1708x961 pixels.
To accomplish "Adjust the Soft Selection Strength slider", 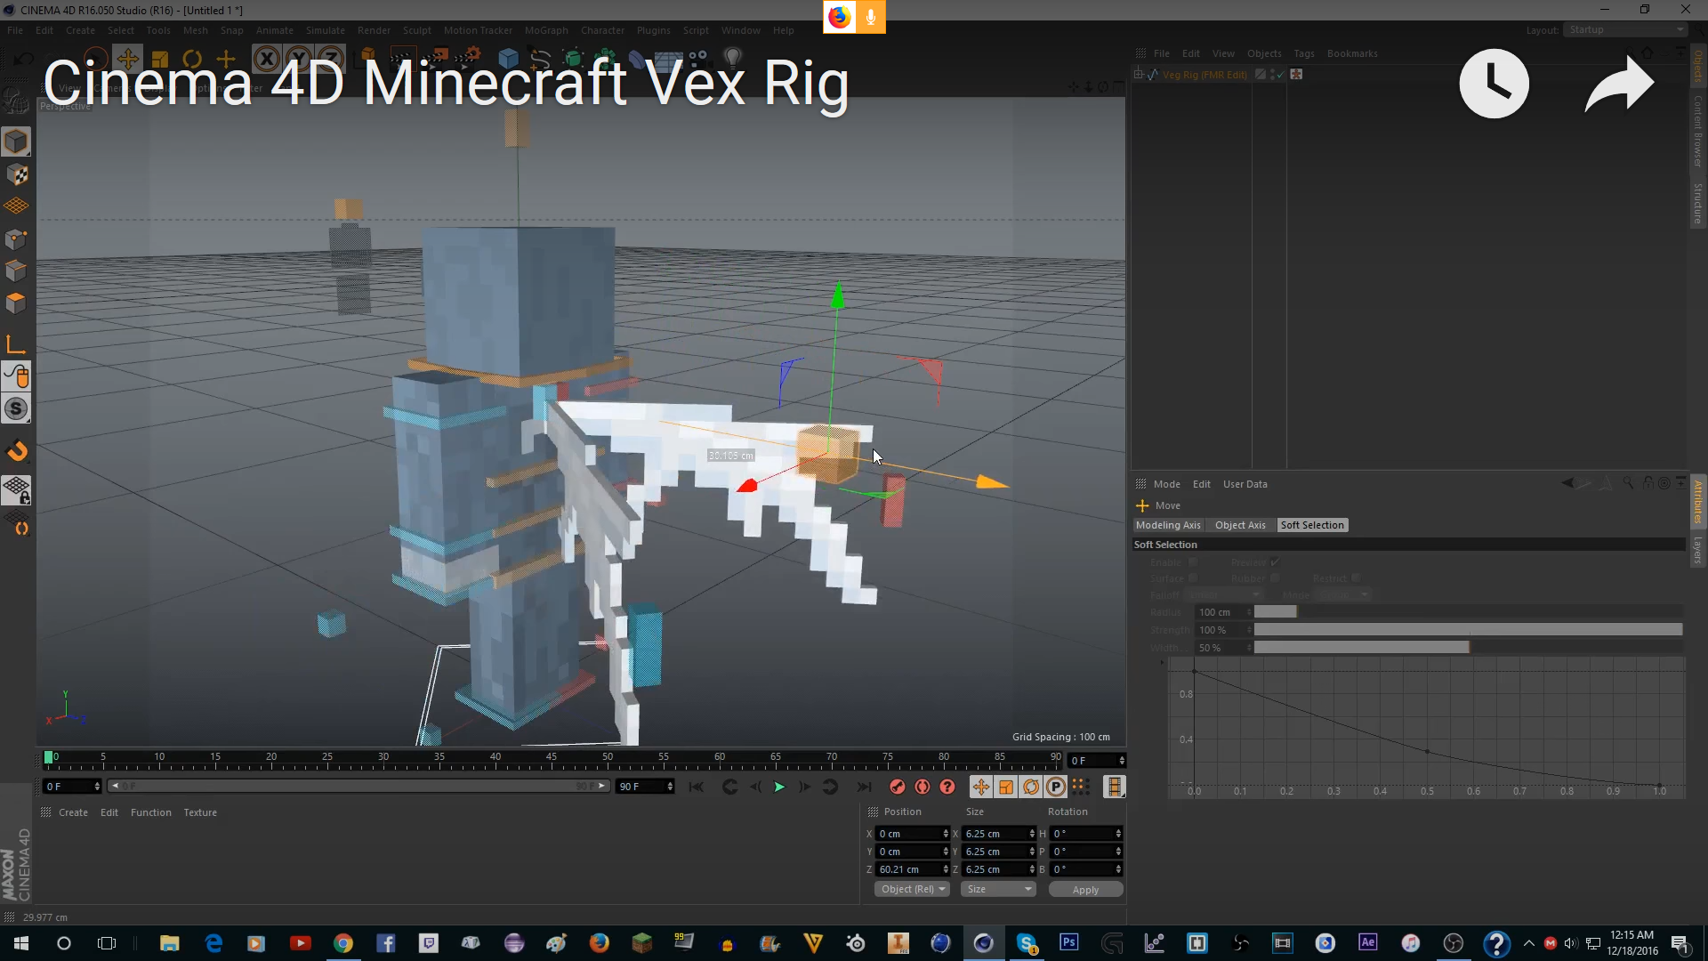I will pos(1468,630).
